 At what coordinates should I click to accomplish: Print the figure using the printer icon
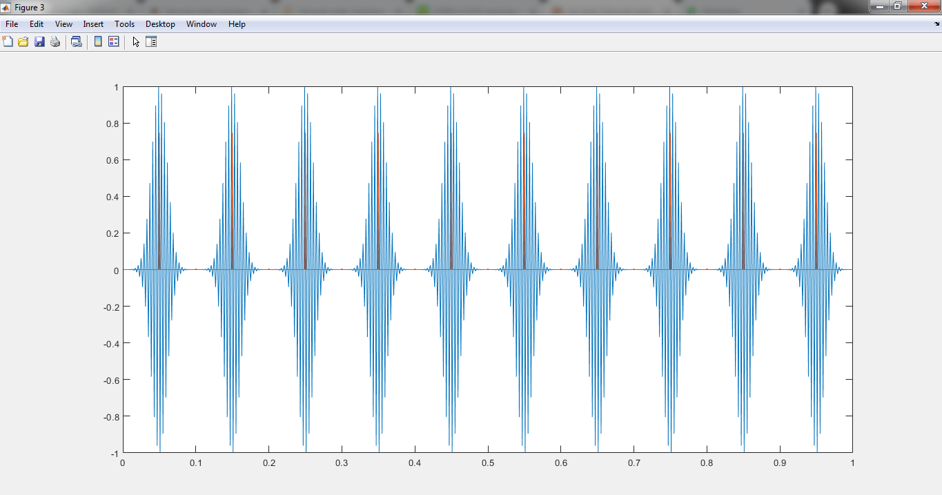pyautogui.click(x=55, y=41)
